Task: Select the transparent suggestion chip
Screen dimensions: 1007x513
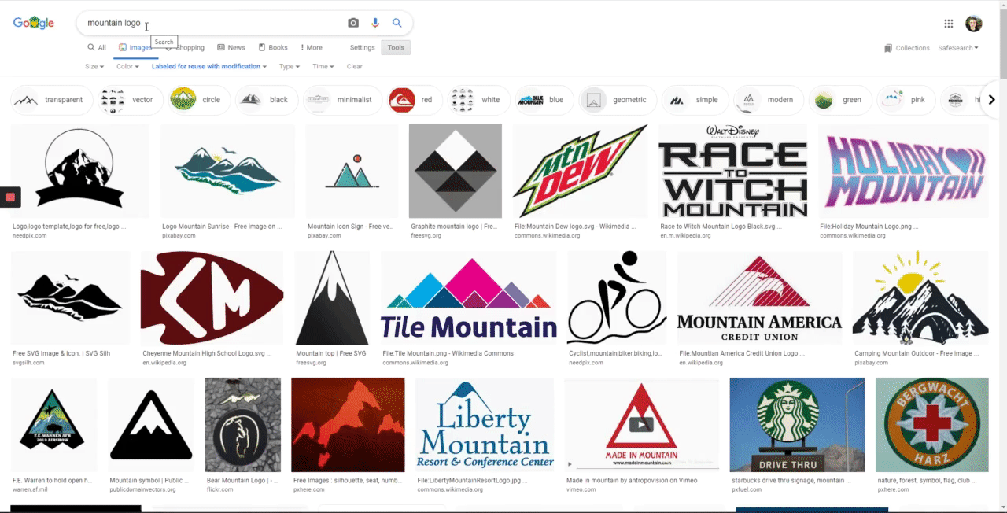Action: tap(51, 100)
